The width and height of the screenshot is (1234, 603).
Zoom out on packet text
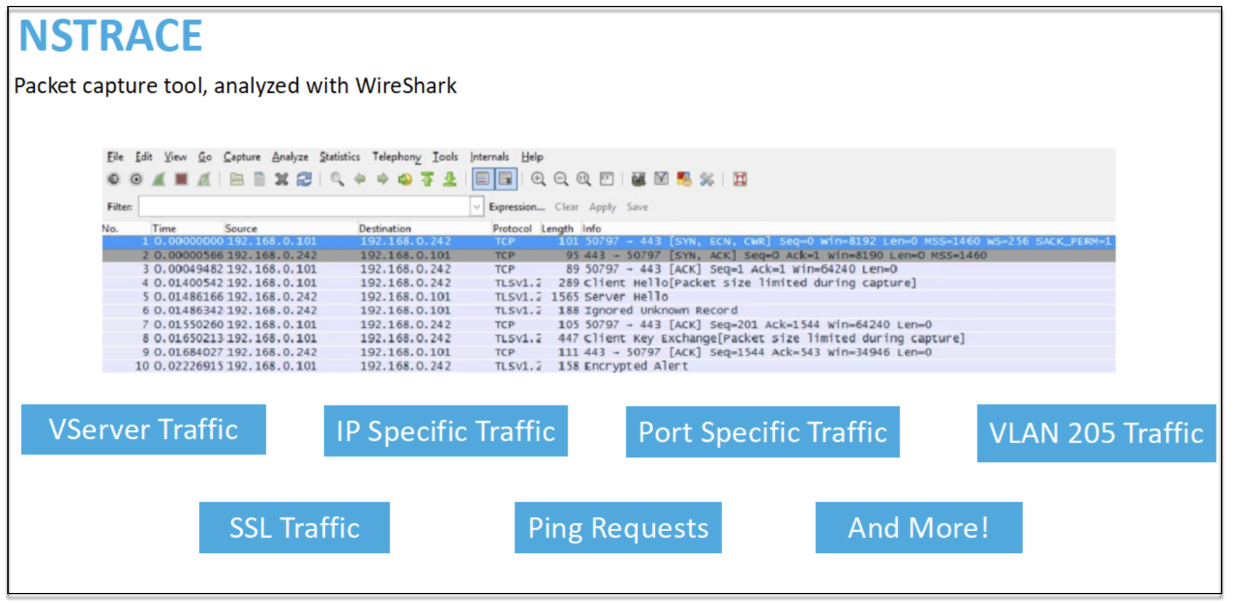[x=561, y=179]
